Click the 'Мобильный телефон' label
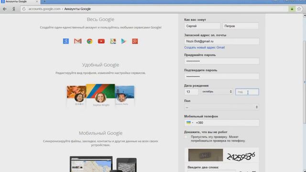The width and height of the screenshot is (306, 172). [201, 116]
